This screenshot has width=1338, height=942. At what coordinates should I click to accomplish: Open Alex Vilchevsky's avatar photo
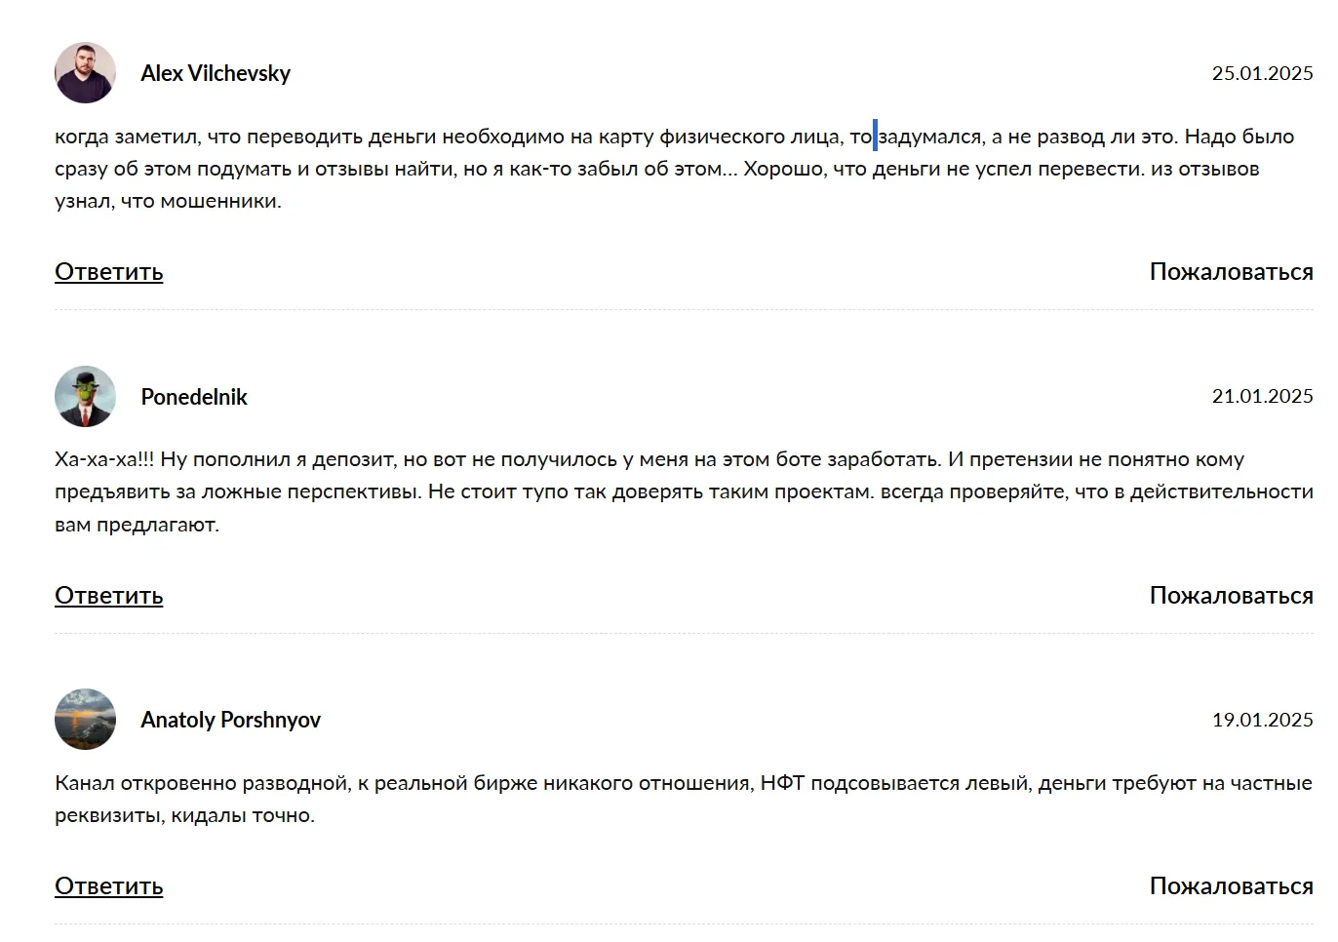85,73
